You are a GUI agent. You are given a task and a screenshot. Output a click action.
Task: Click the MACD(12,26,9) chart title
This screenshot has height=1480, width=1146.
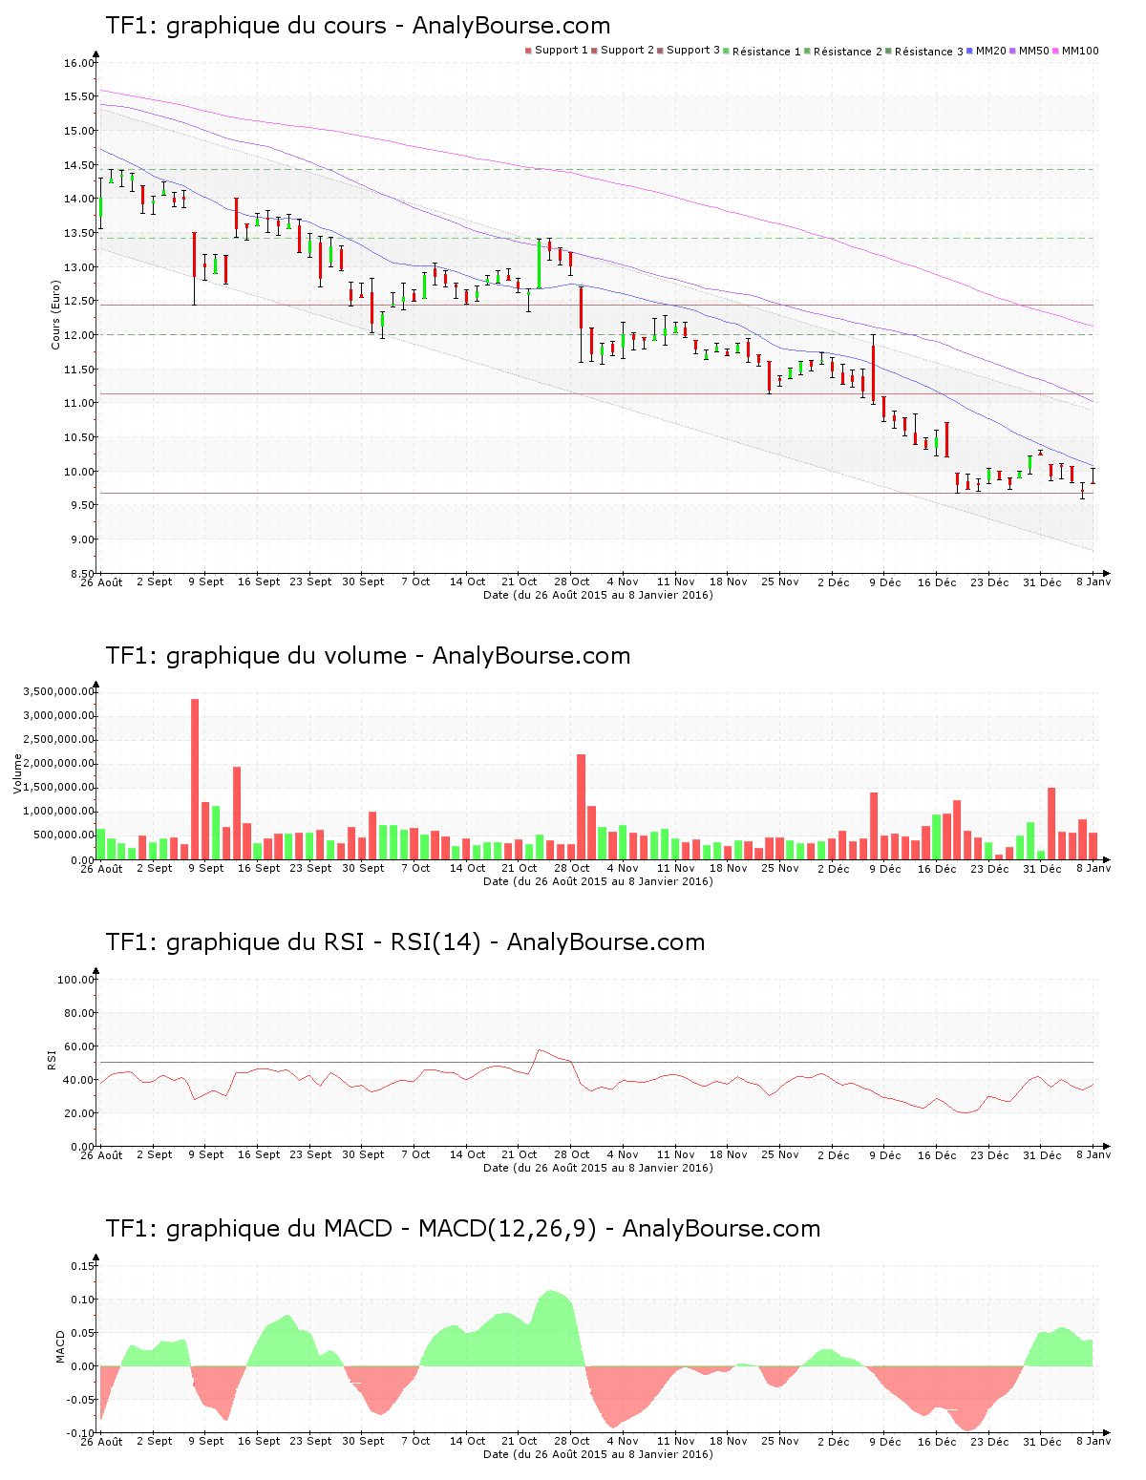coord(462,1229)
